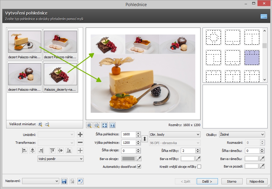Zoom in the postcard preview
The height and width of the screenshot is (189, 272).
(89, 125)
